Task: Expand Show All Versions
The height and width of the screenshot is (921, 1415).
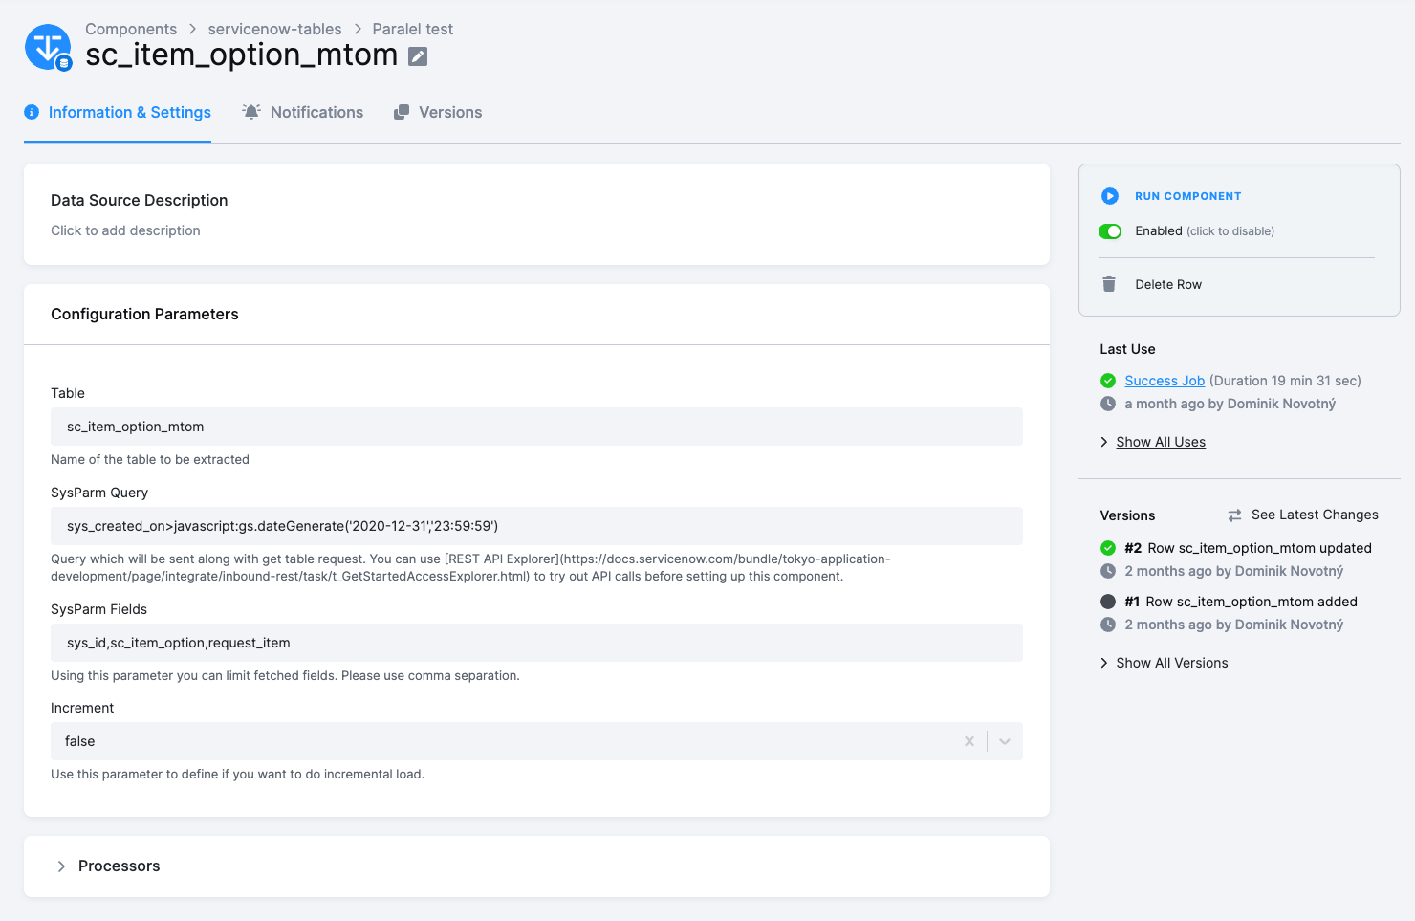Action: coord(1171,662)
